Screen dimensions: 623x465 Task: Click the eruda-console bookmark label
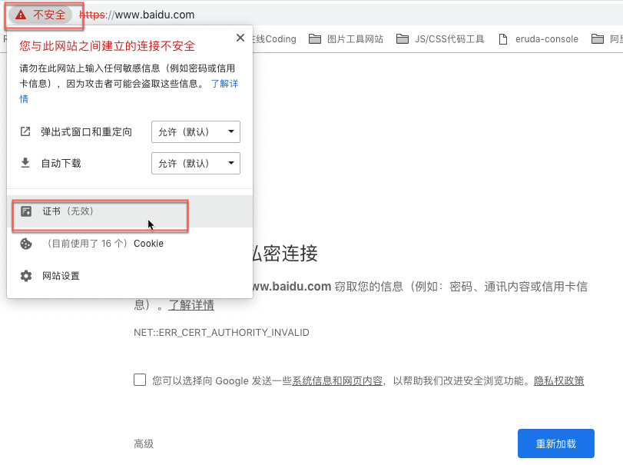[x=547, y=39]
